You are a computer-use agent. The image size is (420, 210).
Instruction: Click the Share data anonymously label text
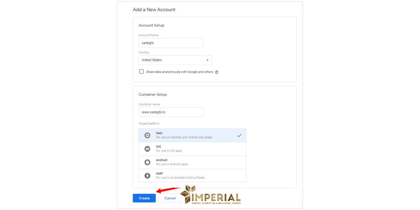(x=179, y=72)
